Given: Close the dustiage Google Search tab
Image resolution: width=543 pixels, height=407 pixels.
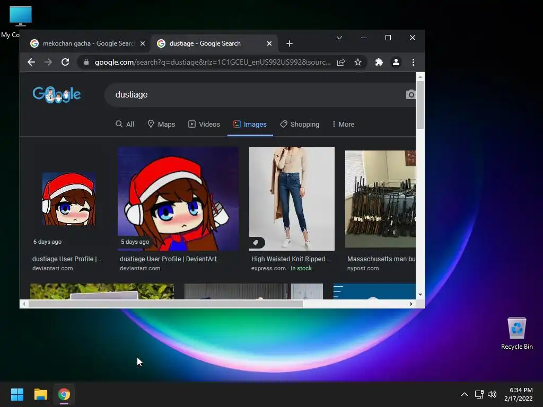Looking at the screenshot, I should point(269,43).
